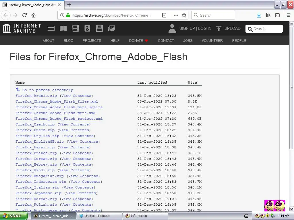
Task: Show sidebars icon in Firefox toolbar
Action: pyautogui.click(x=277, y=15)
